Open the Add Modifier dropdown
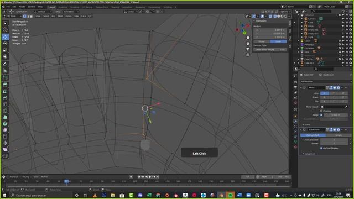The image size is (354, 199). coord(325,81)
